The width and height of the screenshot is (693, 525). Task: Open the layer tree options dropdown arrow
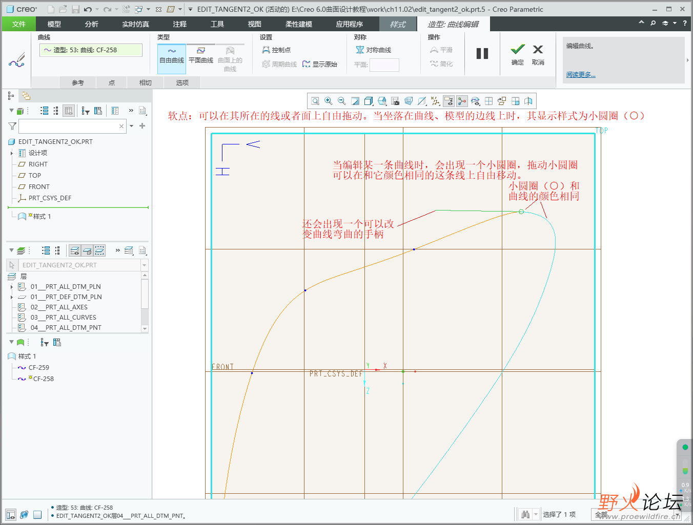(11, 250)
